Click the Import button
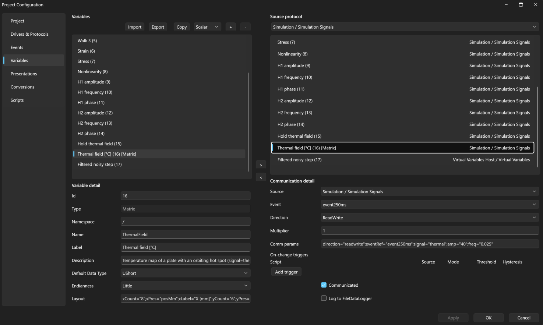 click(135, 27)
